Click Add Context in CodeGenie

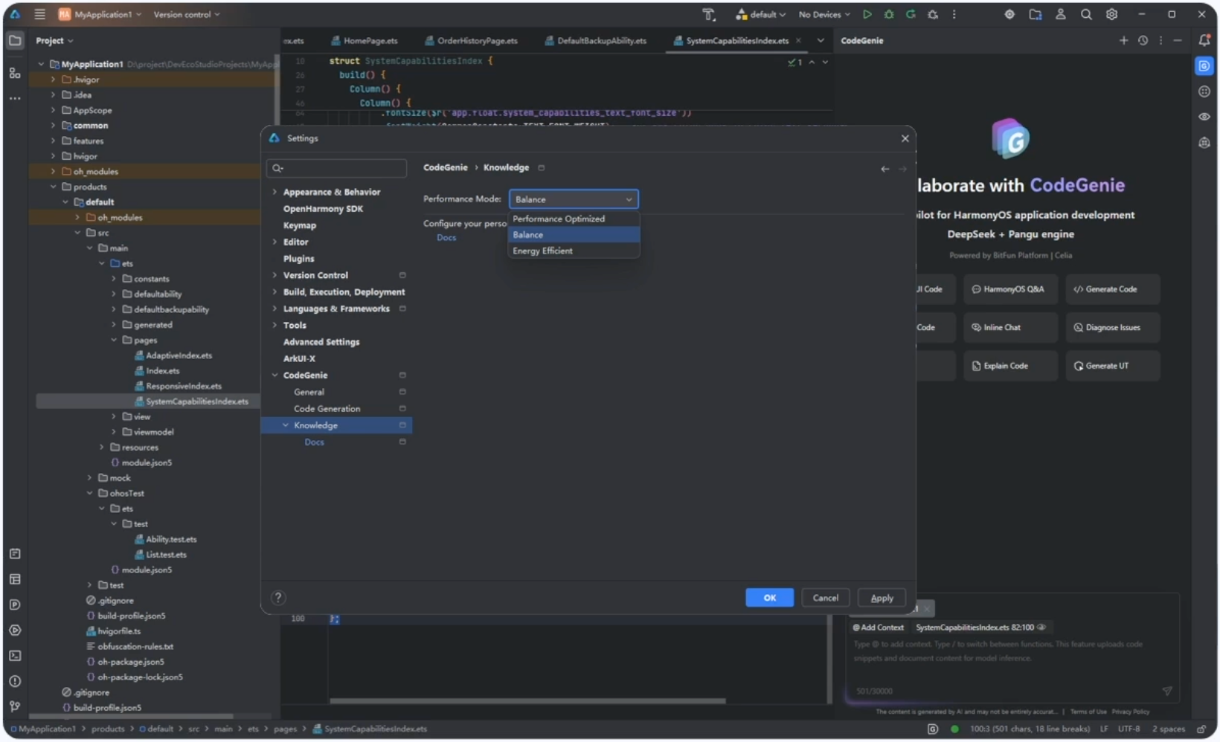878,628
